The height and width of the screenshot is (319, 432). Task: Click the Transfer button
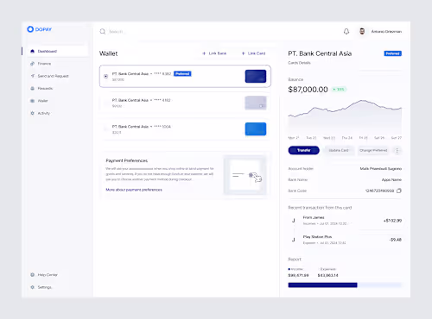click(x=304, y=150)
